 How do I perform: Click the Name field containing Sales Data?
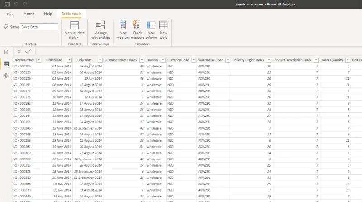coord(39,27)
